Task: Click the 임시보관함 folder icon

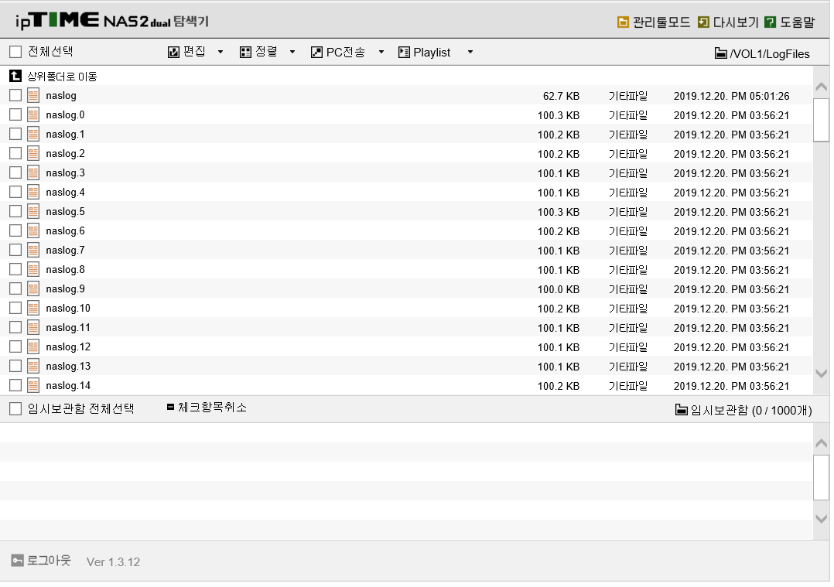Action: 681,409
